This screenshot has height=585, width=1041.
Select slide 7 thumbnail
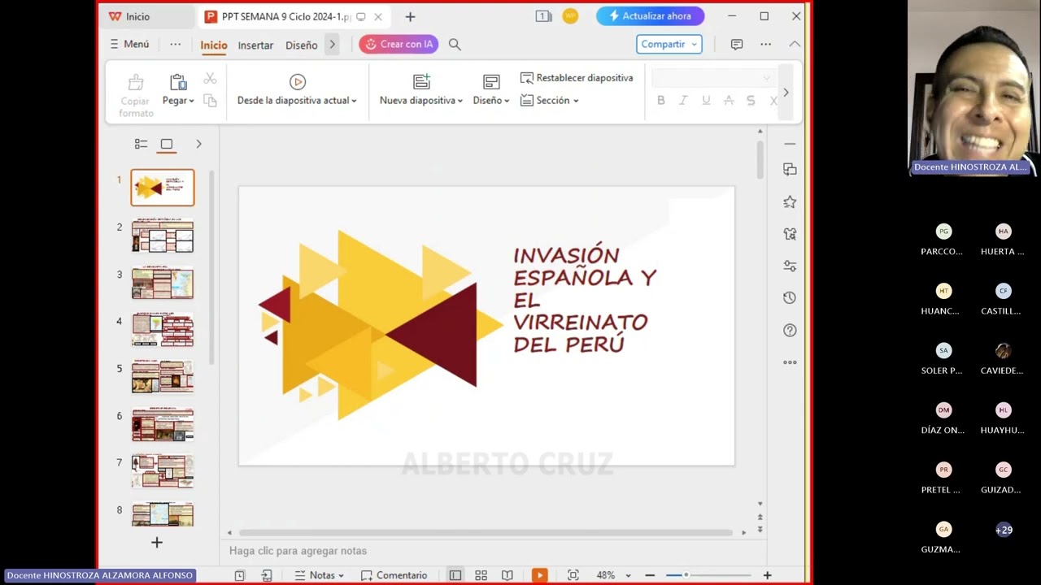point(163,471)
